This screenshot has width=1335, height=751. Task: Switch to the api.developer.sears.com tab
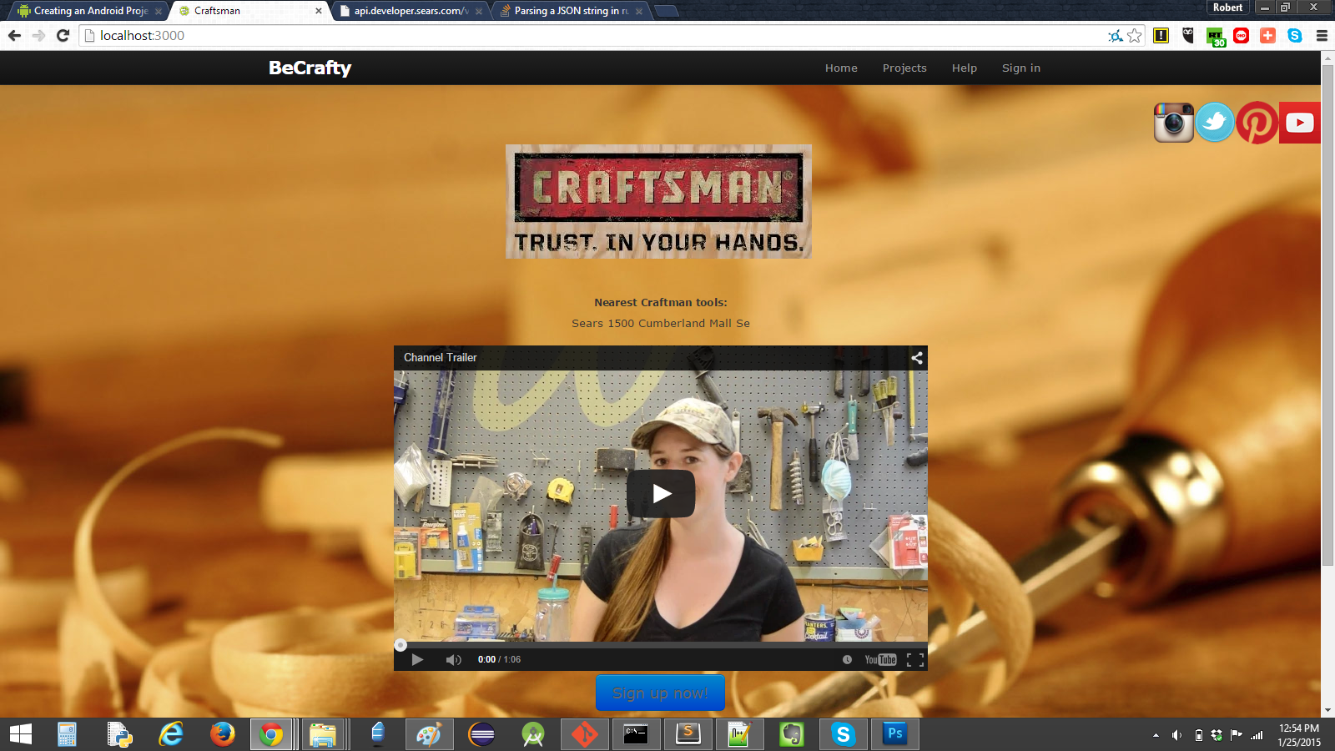coord(411,11)
